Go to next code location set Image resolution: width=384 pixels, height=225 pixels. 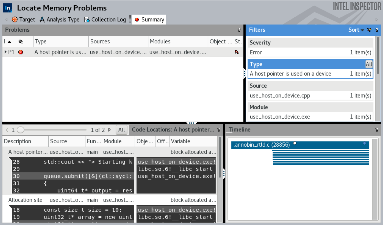[110, 130]
